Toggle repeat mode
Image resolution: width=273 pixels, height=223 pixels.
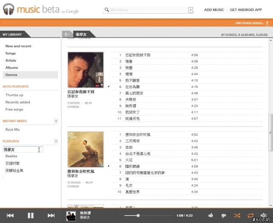(250, 215)
